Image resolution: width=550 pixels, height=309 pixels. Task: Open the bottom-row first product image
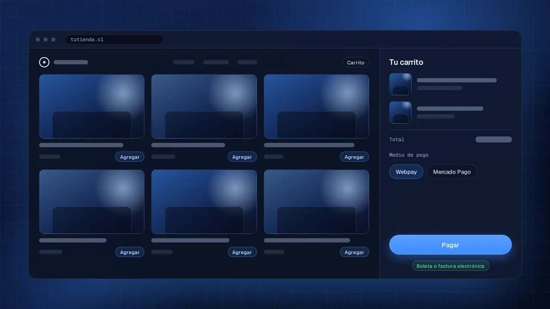pyautogui.click(x=92, y=202)
